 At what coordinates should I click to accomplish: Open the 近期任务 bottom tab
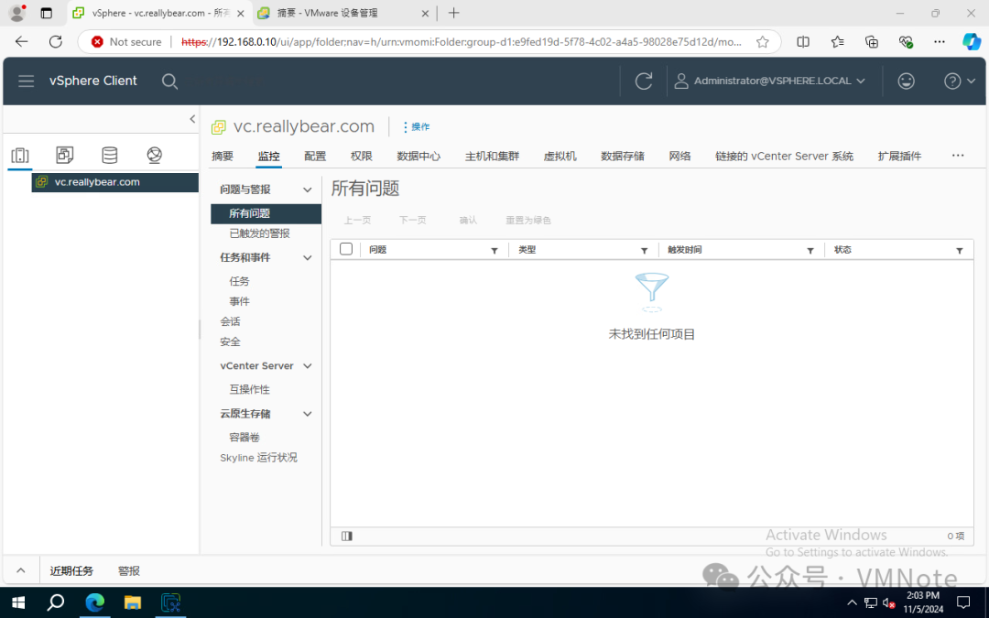click(71, 570)
